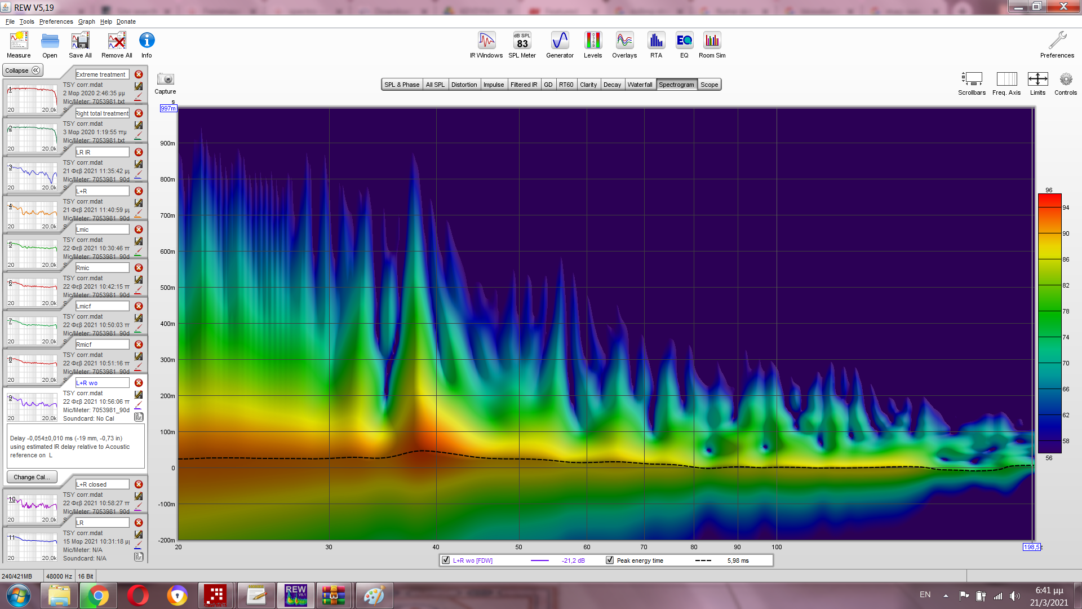The image size is (1082, 609).
Task: Click the Change Cal... button
Action: pyautogui.click(x=32, y=477)
